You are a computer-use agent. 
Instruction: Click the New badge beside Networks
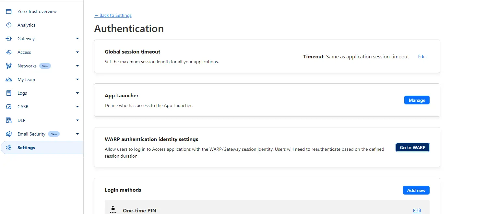pyautogui.click(x=45, y=66)
